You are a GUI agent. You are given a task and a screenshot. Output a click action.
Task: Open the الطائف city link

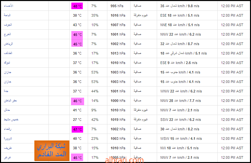click(x=8, y=53)
